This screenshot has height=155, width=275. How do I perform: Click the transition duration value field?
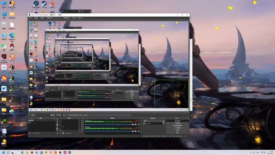[x=154, y=123]
